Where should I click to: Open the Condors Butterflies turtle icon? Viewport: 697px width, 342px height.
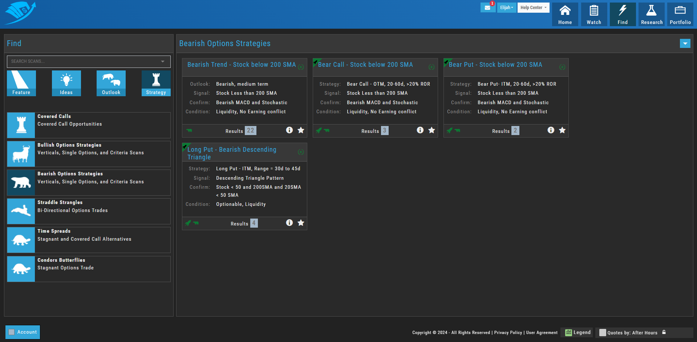click(21, 269)
